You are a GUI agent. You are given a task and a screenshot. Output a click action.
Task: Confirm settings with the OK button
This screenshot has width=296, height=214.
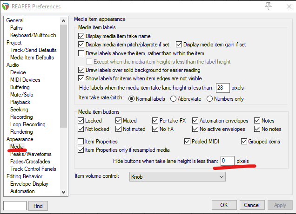pos(224,205)
